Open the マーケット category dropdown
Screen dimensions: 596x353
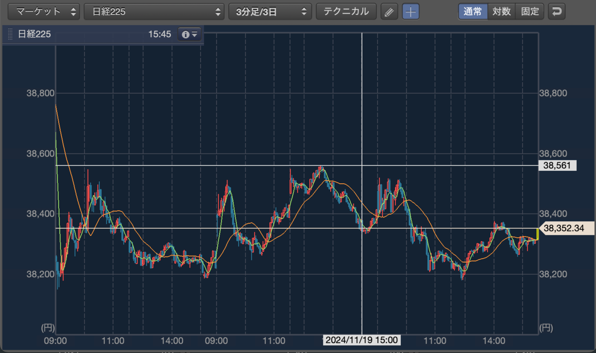(44, 11)
